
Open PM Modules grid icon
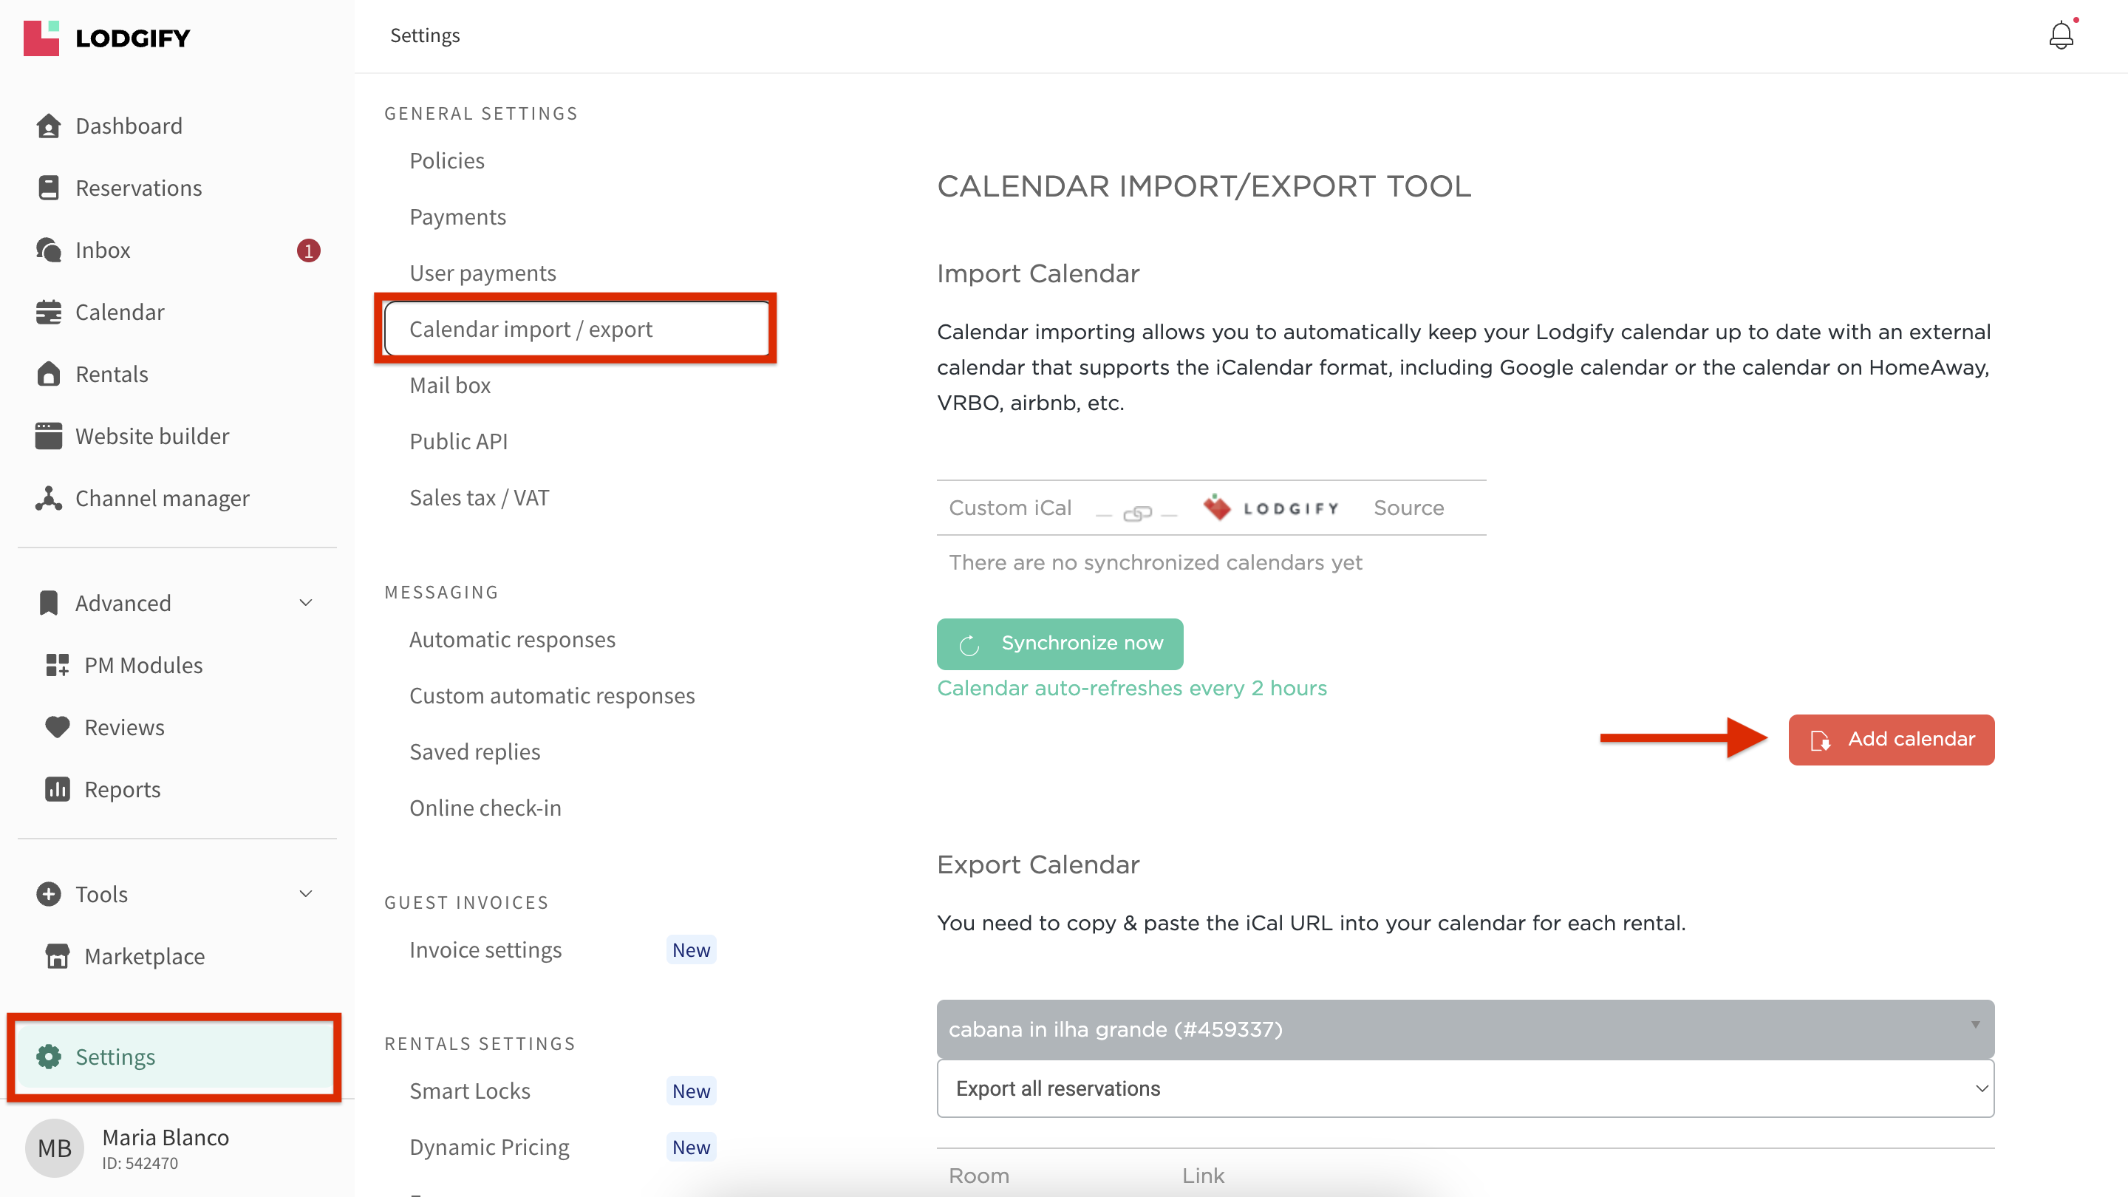coord(57,665)
